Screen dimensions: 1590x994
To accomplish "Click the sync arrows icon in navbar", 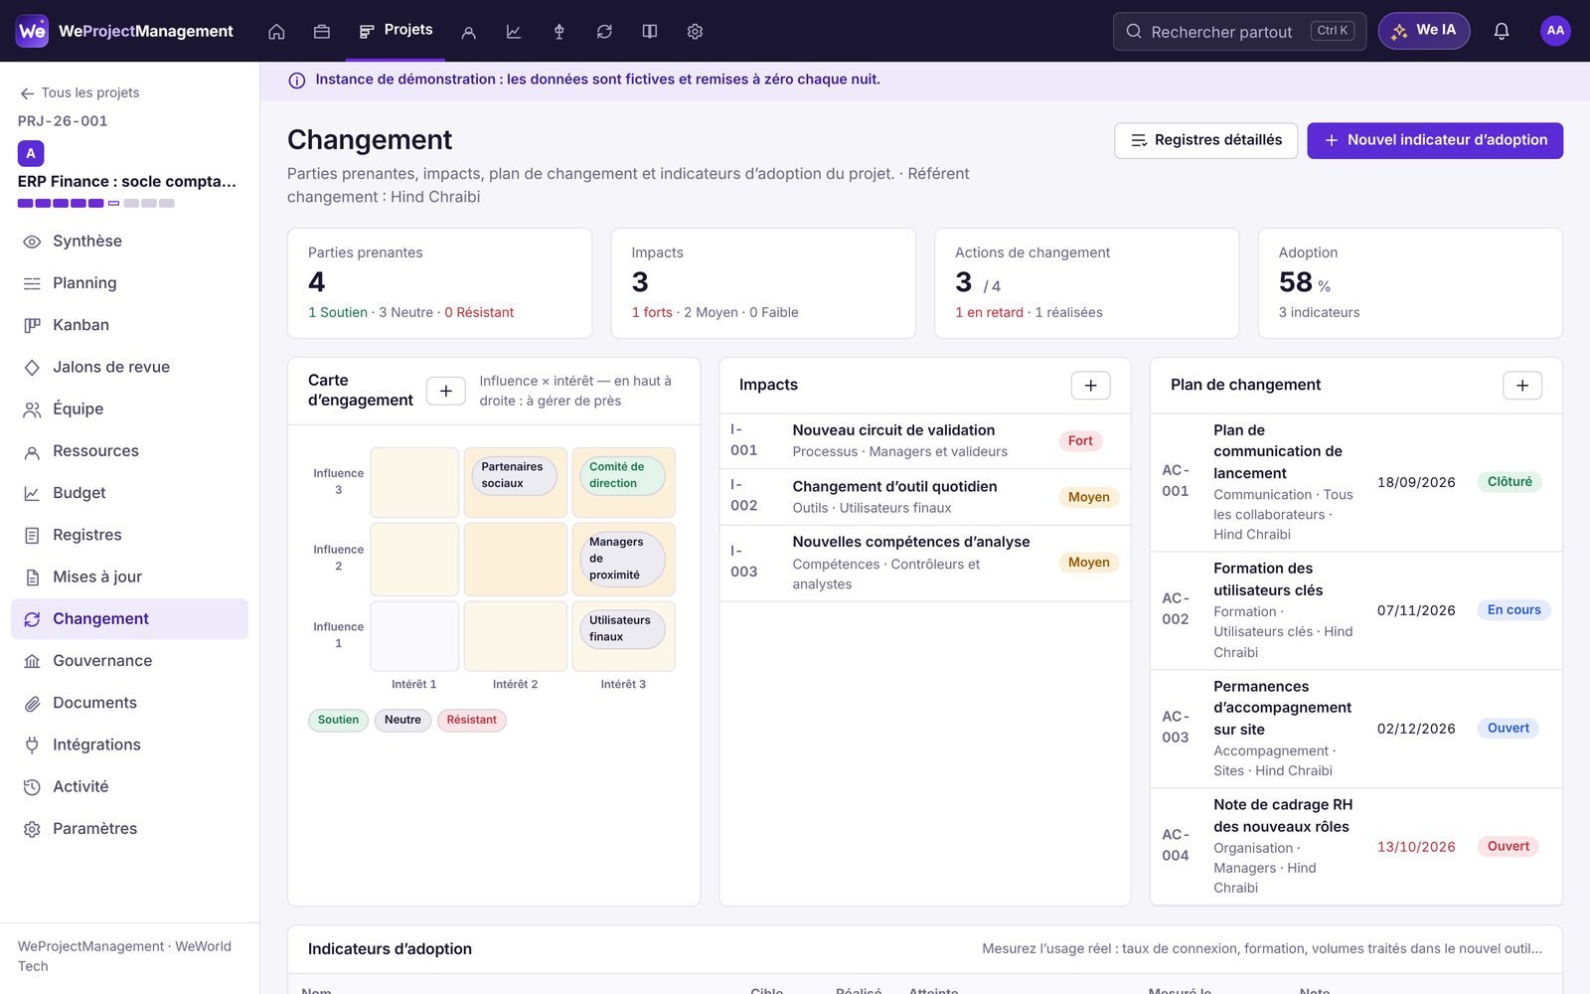I will pyautogui.click(x=604, y=32).
